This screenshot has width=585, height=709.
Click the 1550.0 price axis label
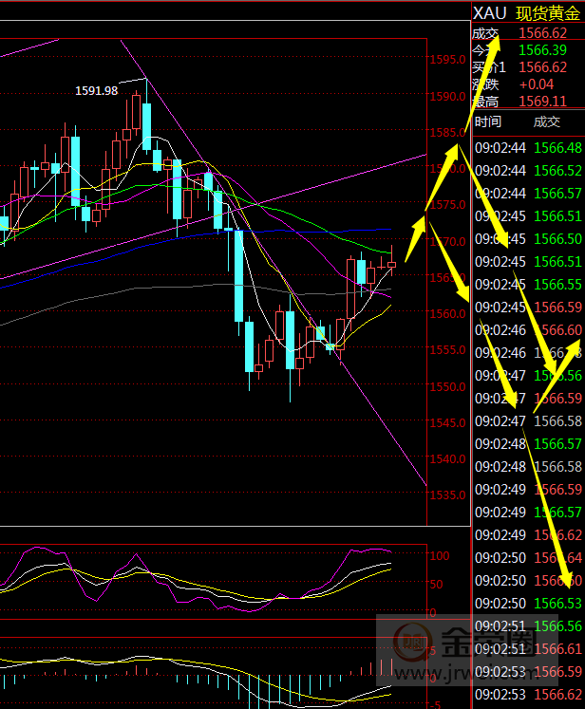coord(447,387)
